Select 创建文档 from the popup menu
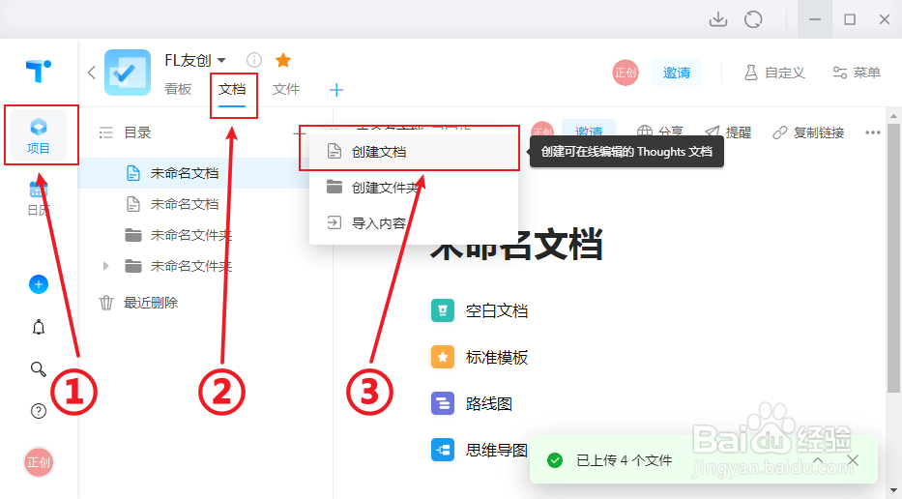 point(414,152)
